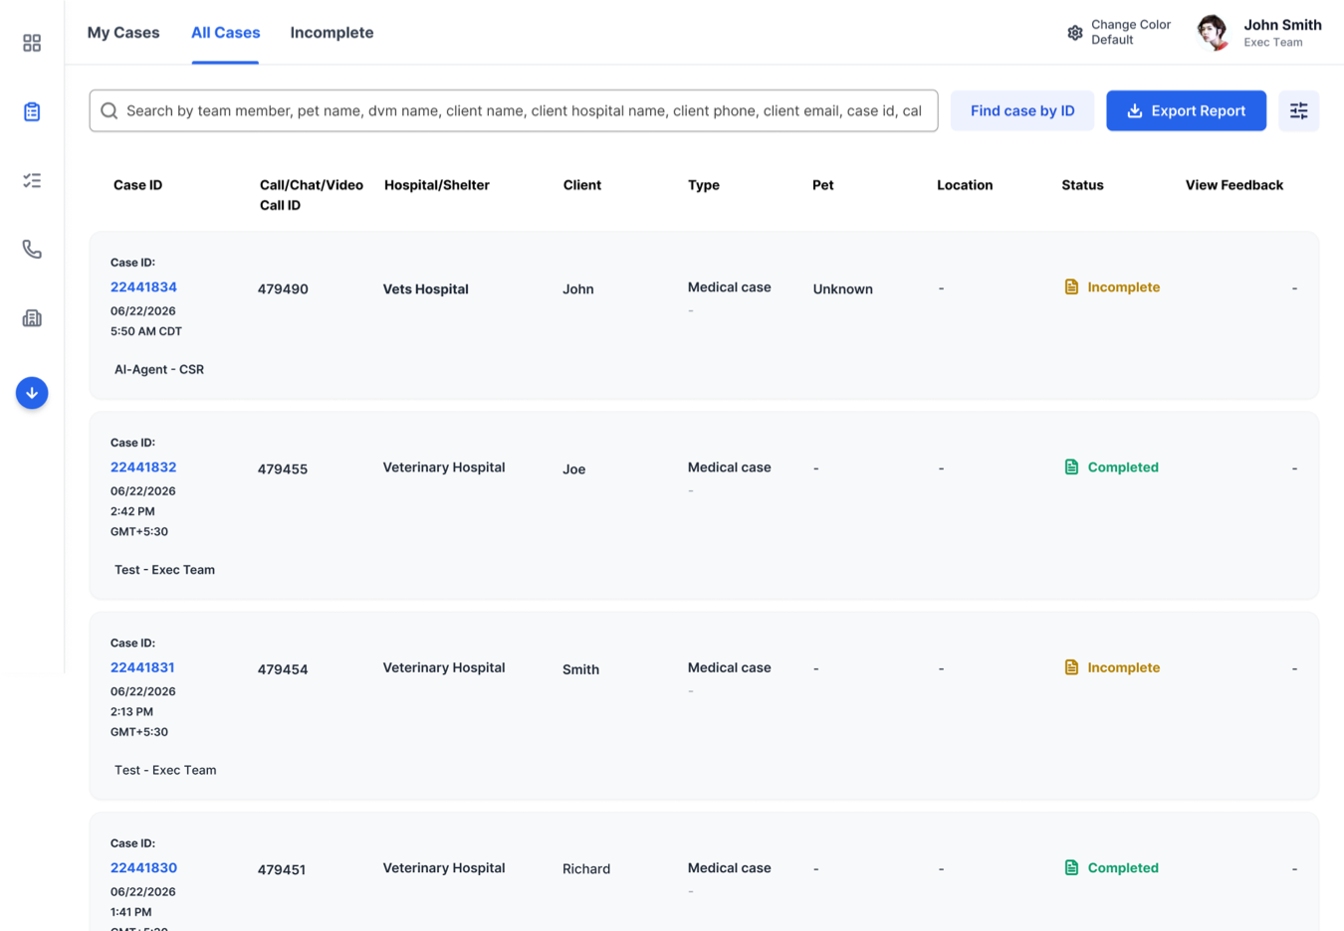Click the Hospital/Shelter column header
The height and width of the screenshot is (931, 1344).
pyautogui.click(x=437, y=185)
